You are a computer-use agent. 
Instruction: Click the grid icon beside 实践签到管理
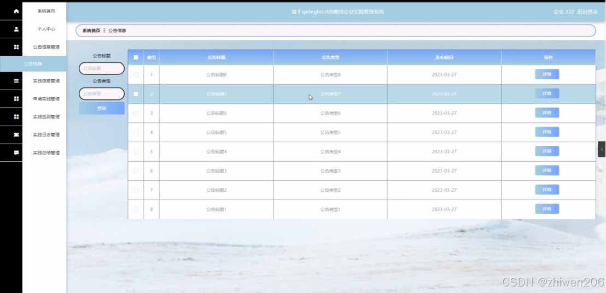point(16,116)
